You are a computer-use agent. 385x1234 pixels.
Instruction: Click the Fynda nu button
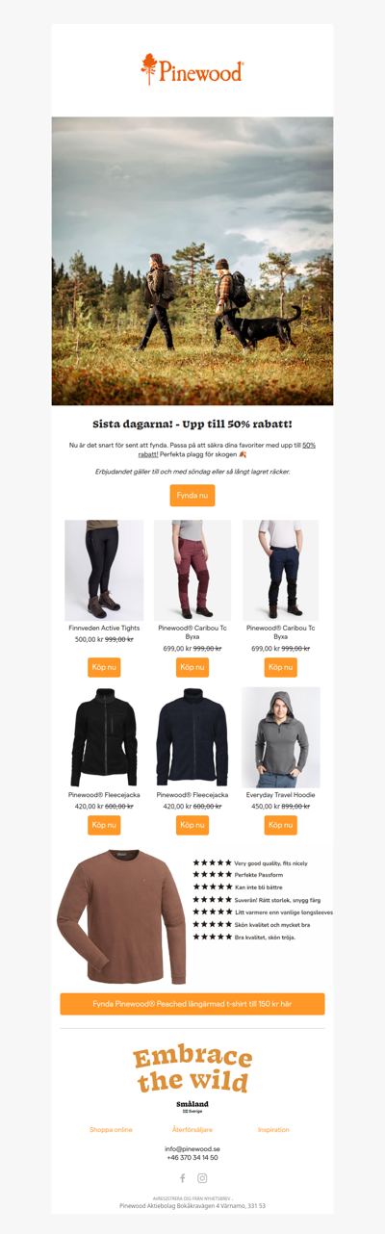click(x=192, y=496)
